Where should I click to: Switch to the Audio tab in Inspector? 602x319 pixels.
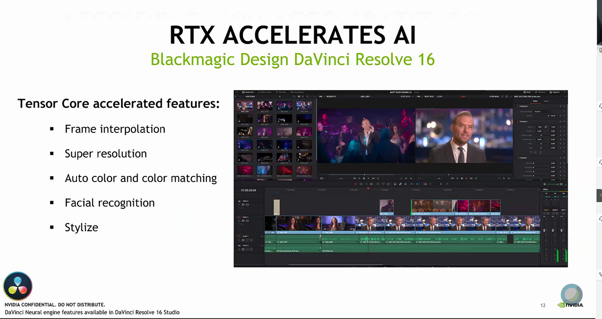click(x=546, y=101)
